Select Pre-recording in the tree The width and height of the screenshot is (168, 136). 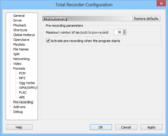tap(23, 102)
